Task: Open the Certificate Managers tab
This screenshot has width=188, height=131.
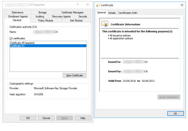Action: click(72, 12)
